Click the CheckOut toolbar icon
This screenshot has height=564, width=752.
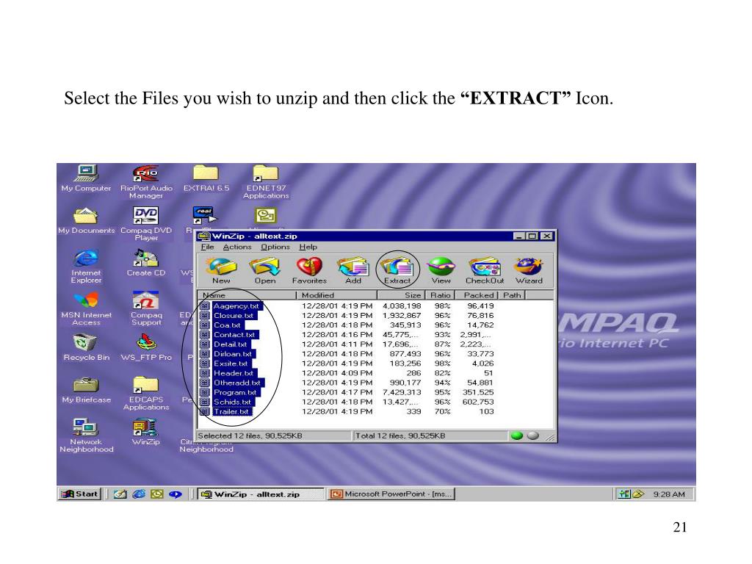point(485,270)
